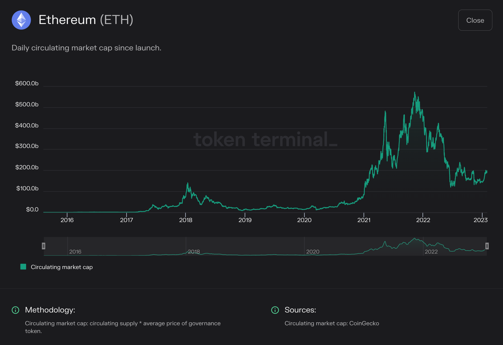Select the 2016 label in the mini timeline
Image resolution: width=503 pixels, height=345 pixels.
75,251
